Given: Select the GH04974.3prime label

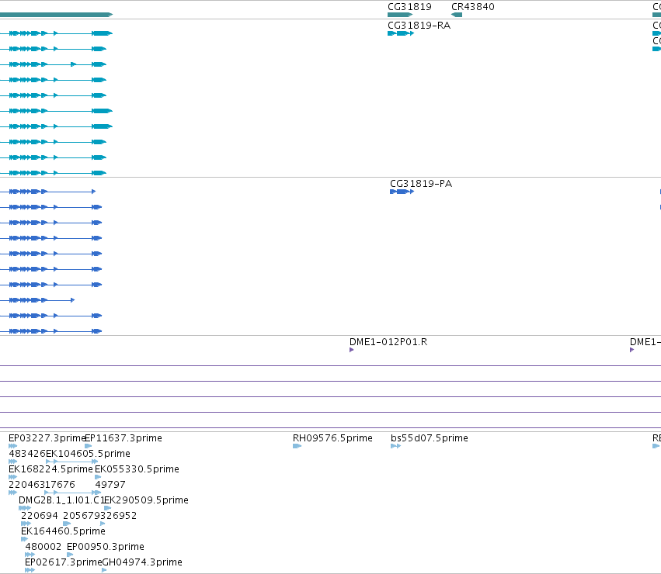Looking at the screenshot, I should click(x=142, y=562).
